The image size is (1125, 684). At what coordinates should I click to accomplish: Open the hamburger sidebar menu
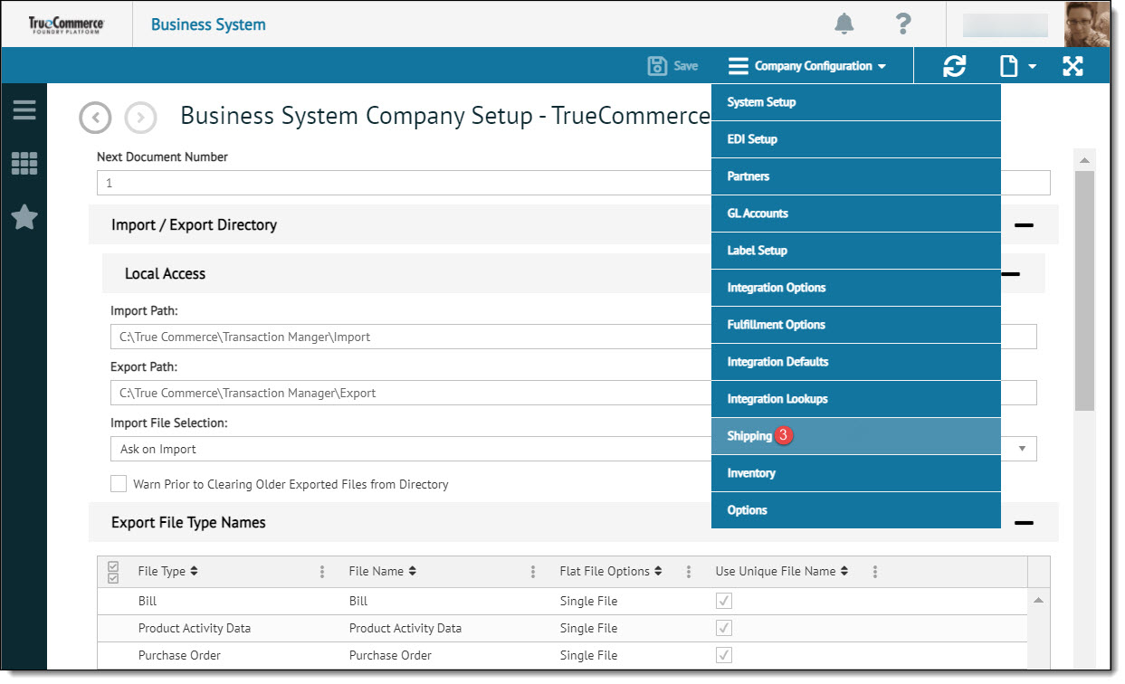(x=24, y=110)
